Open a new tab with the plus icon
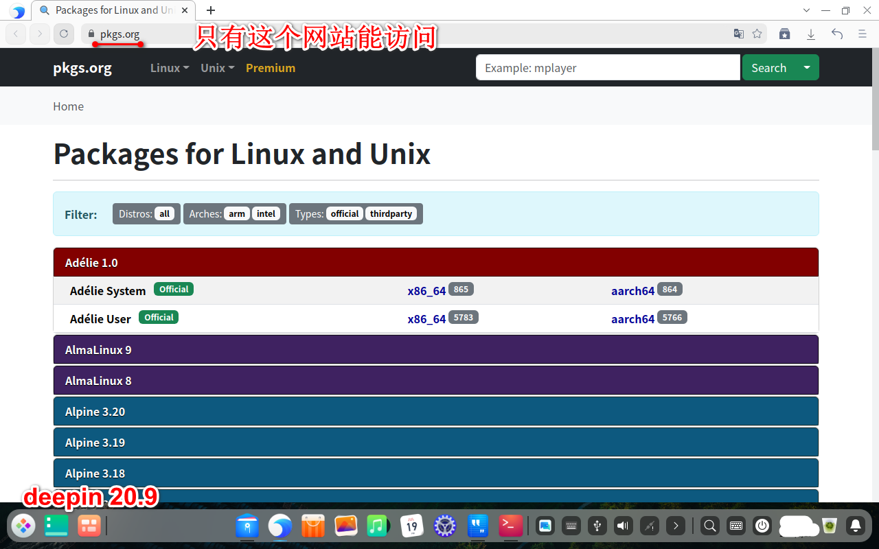879x549 pixels. (x=211, y=10)
